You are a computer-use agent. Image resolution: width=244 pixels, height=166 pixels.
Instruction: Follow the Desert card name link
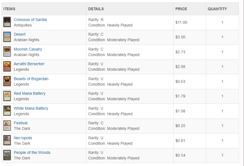(x=20, y=34)
